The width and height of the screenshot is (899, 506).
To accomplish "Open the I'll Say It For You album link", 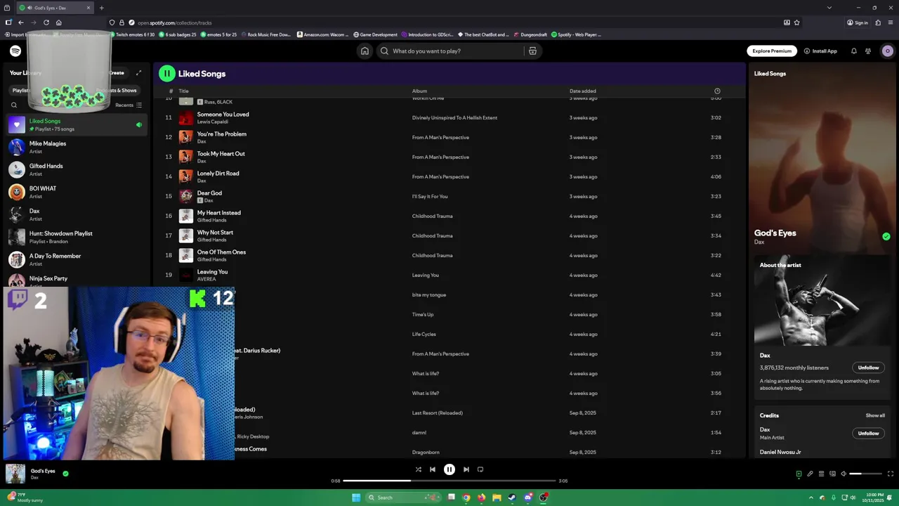I will pyautogui.click(x=429, y=196).
